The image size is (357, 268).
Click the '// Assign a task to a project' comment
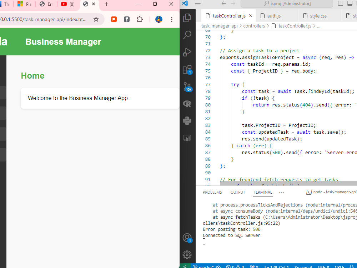tap(260, 51)
